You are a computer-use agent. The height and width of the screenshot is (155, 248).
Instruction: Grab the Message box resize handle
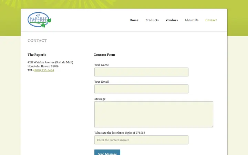(212, 126)
